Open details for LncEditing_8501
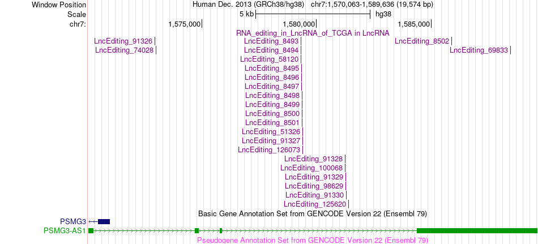The width and height of the screenshot is (538, 244). pyautogui.click(x=272, y=122)
